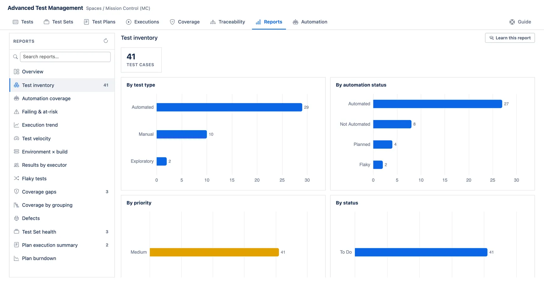The width and height of the screenshot is (544, 282).
Task: Open the Test Sets tab
Action: point(58,22)
